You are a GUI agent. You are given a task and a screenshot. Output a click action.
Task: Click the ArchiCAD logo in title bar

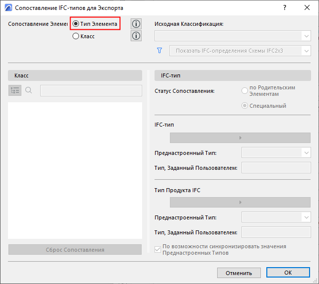coord(8,8)
